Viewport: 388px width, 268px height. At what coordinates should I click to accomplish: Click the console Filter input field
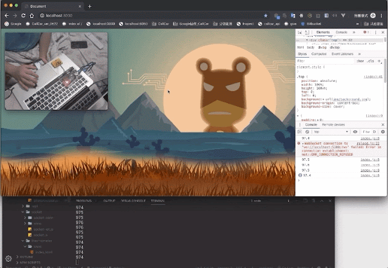(366, 132)
